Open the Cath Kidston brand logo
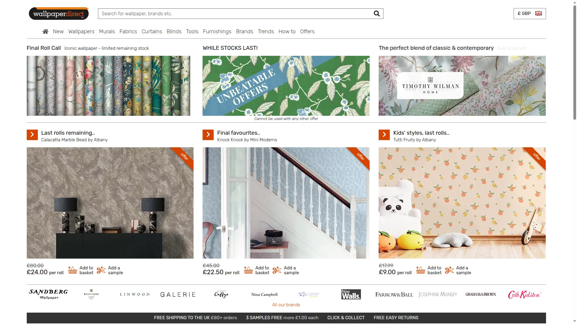577x324 pixels. 524,295
